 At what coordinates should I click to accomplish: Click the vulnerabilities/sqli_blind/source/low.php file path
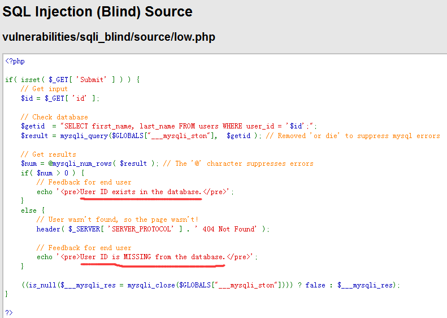pos(109,37)
